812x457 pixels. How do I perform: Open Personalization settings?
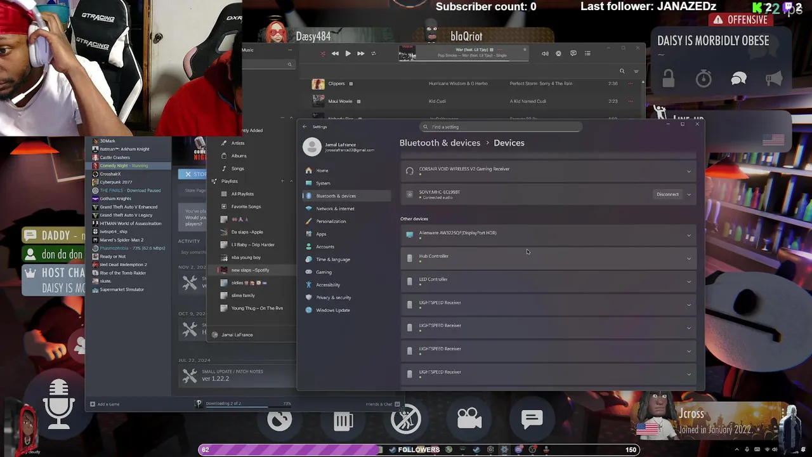(348, 221)
